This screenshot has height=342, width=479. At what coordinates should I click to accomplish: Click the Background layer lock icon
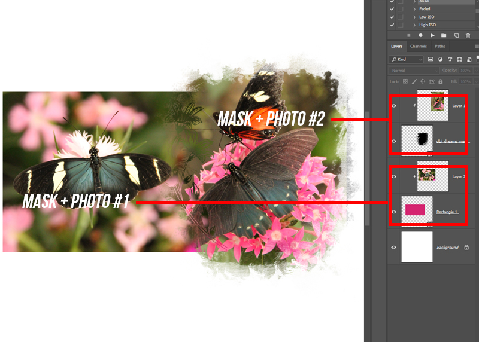click(x=466, y=247)
